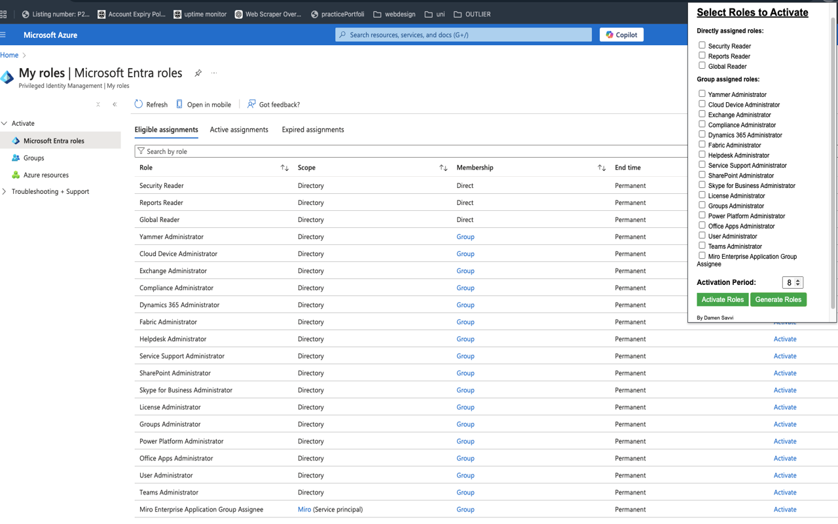Click the Azure search resources box

(x=464, y=35)
